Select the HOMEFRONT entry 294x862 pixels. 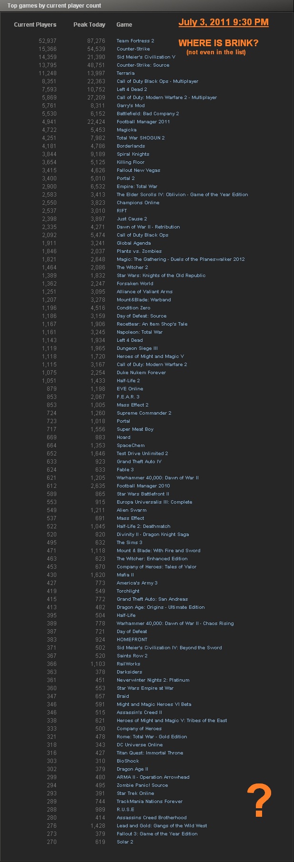click(x=132, y=640)
